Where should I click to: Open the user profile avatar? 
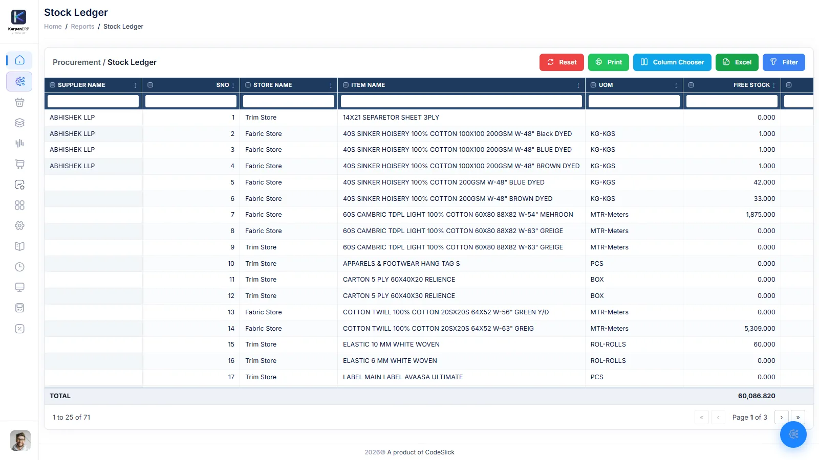coord(20,441)
